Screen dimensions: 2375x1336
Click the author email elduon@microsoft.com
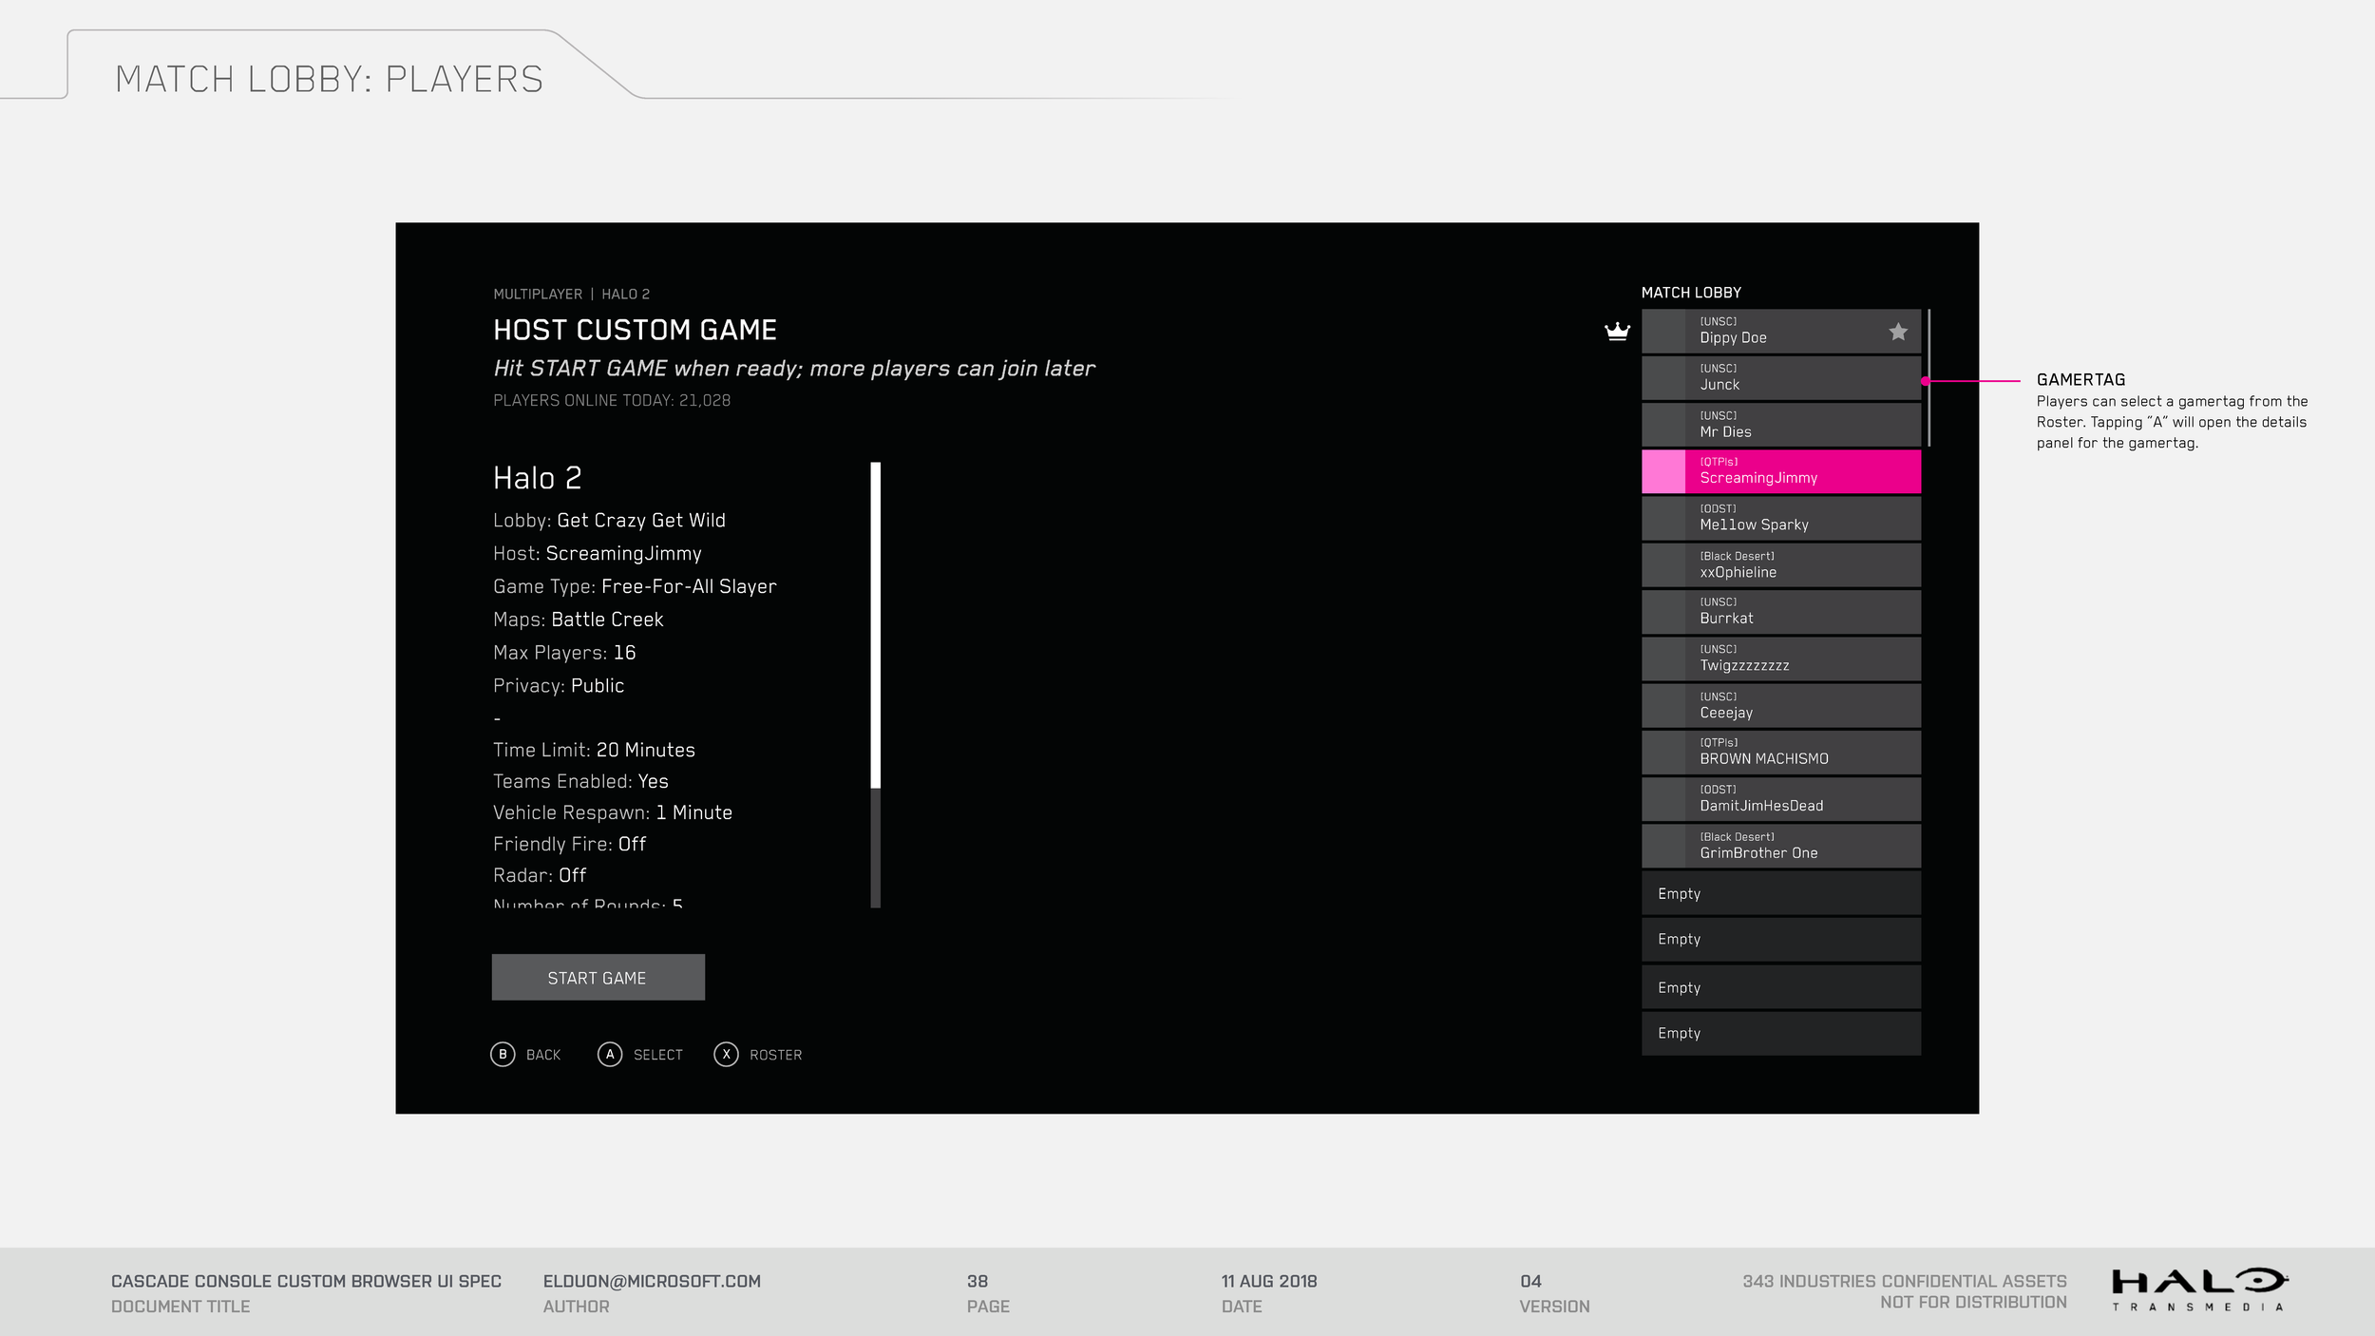pyautogui.click(x=652, y=1281)
